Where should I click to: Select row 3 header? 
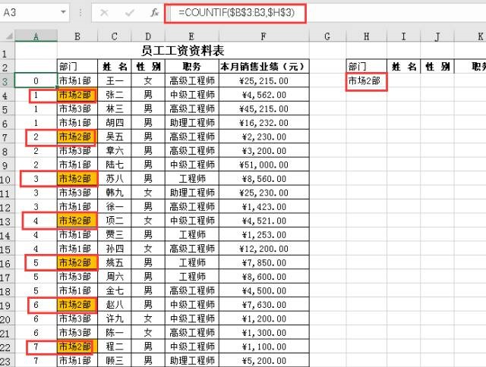click(x=5, y=81)
